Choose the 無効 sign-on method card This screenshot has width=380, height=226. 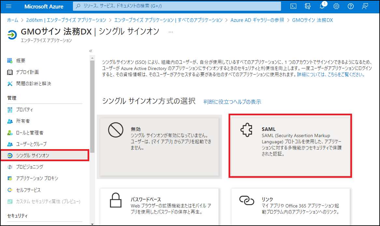click(x=159, y=147)
